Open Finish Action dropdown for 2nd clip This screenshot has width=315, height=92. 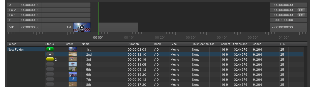200,54
